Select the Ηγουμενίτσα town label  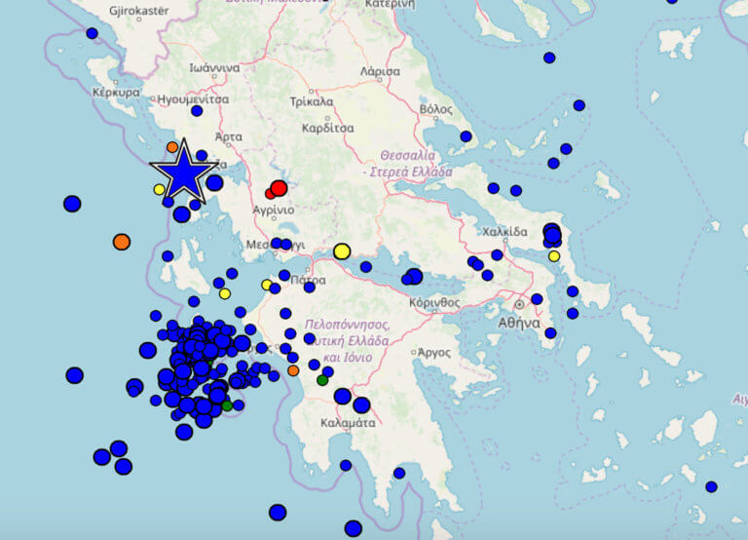coord(193,98)
